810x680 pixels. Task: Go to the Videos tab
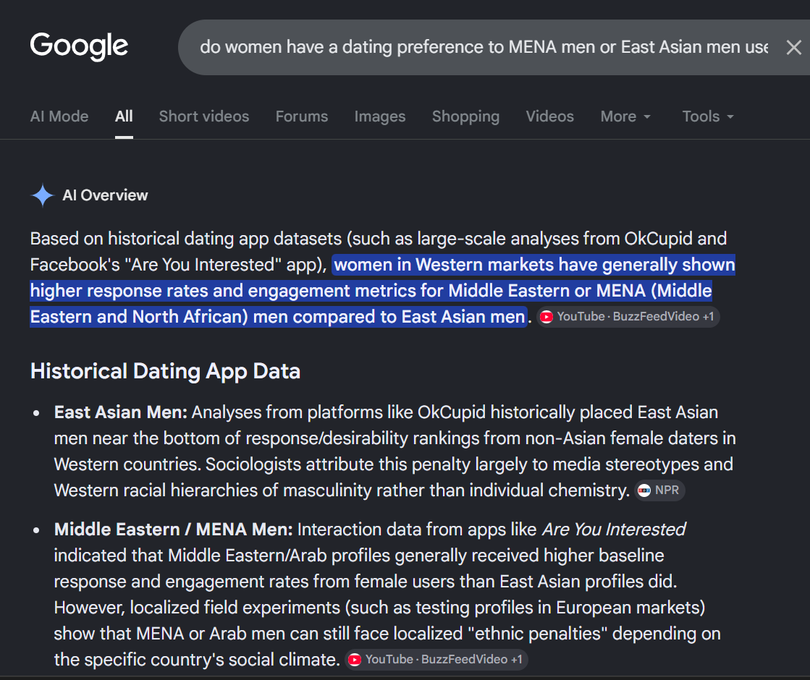pos(549,116)
